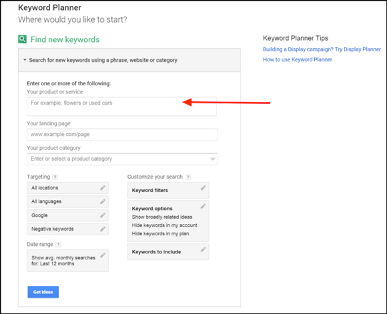The width and height of the screenshot is (387, 314).
Task: Edit All locations targeting pencil icon
Action: (103, 188)
